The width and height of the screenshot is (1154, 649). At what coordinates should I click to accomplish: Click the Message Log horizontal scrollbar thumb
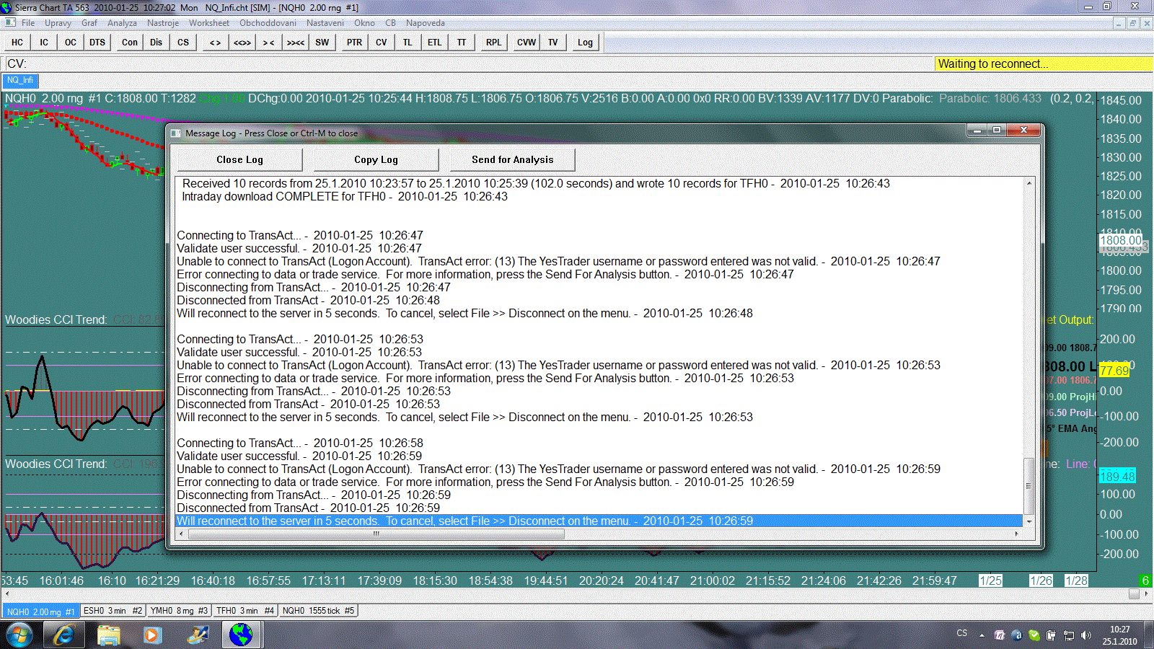376,534
